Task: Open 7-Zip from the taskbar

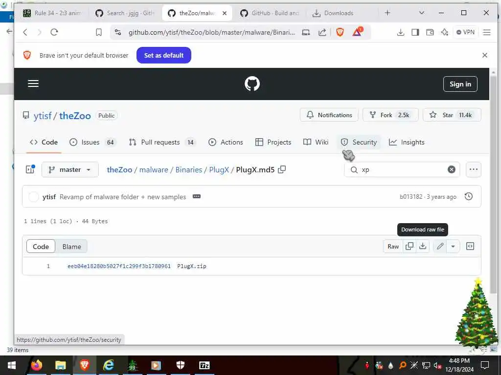Action: (204, 365)
